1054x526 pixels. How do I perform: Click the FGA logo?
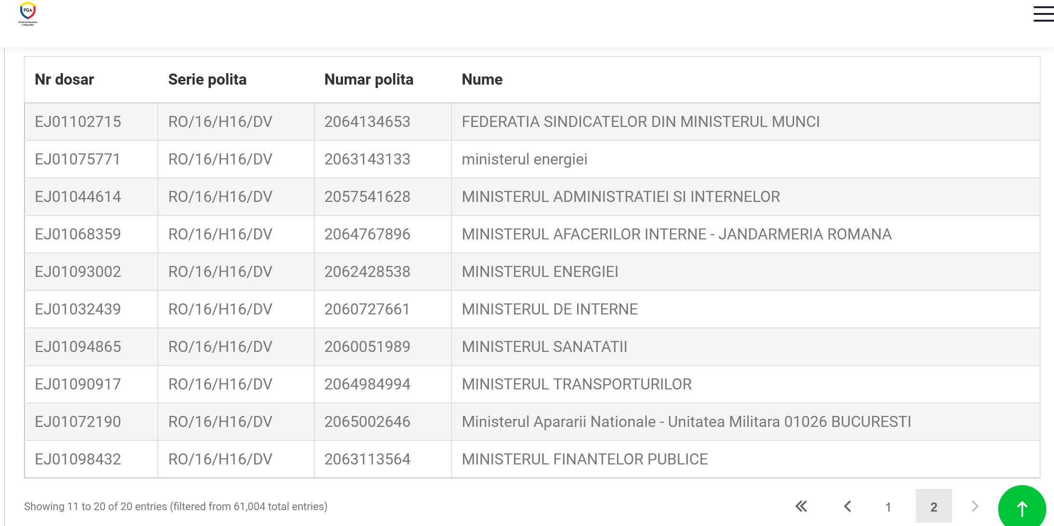[x=28, y=13]
